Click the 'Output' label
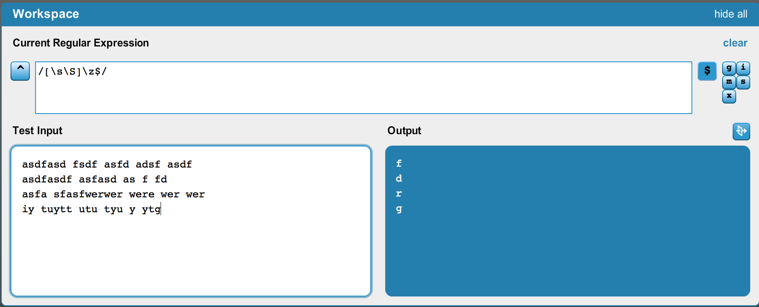Viewport: 759px width, 307px height. tap(404, 131)
